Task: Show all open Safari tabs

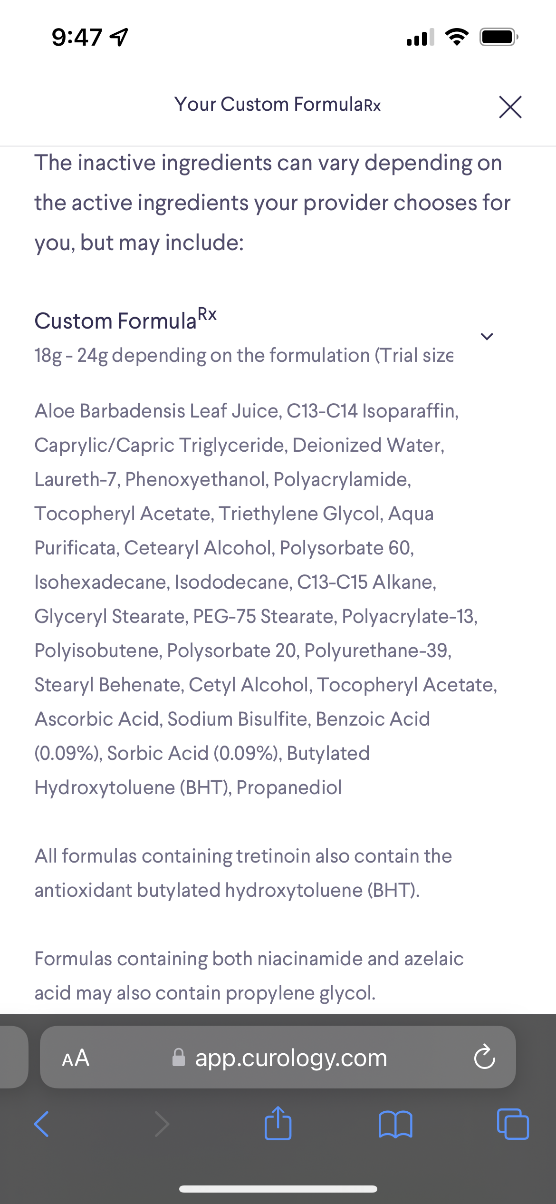Action: pyautogui.click(x=512, y=1124)
